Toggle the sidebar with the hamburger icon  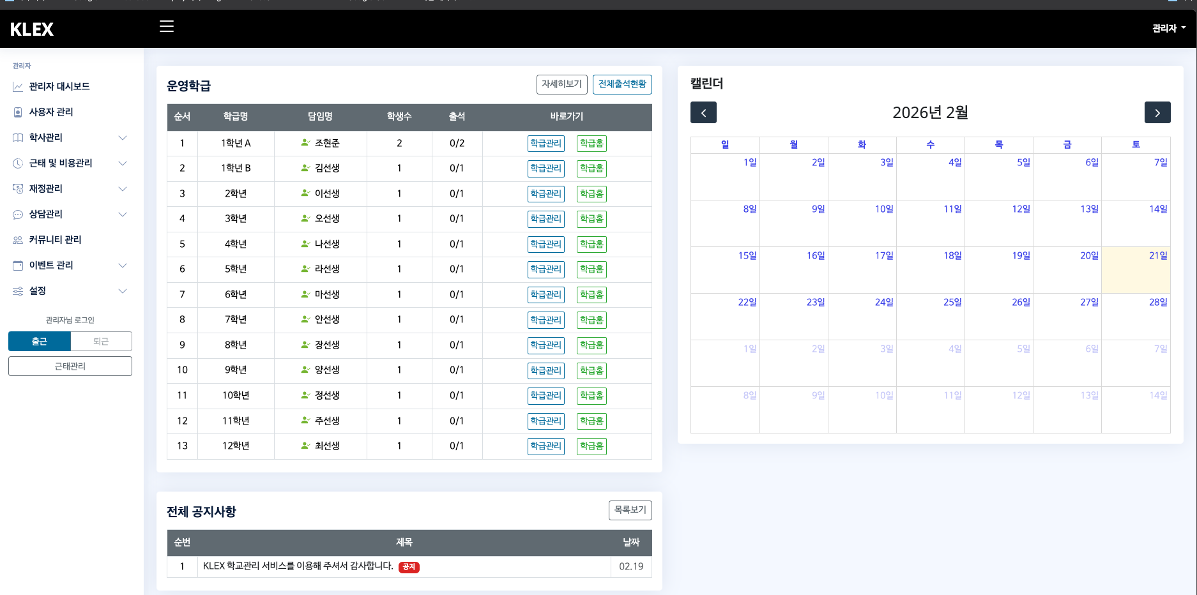(167, 27)
